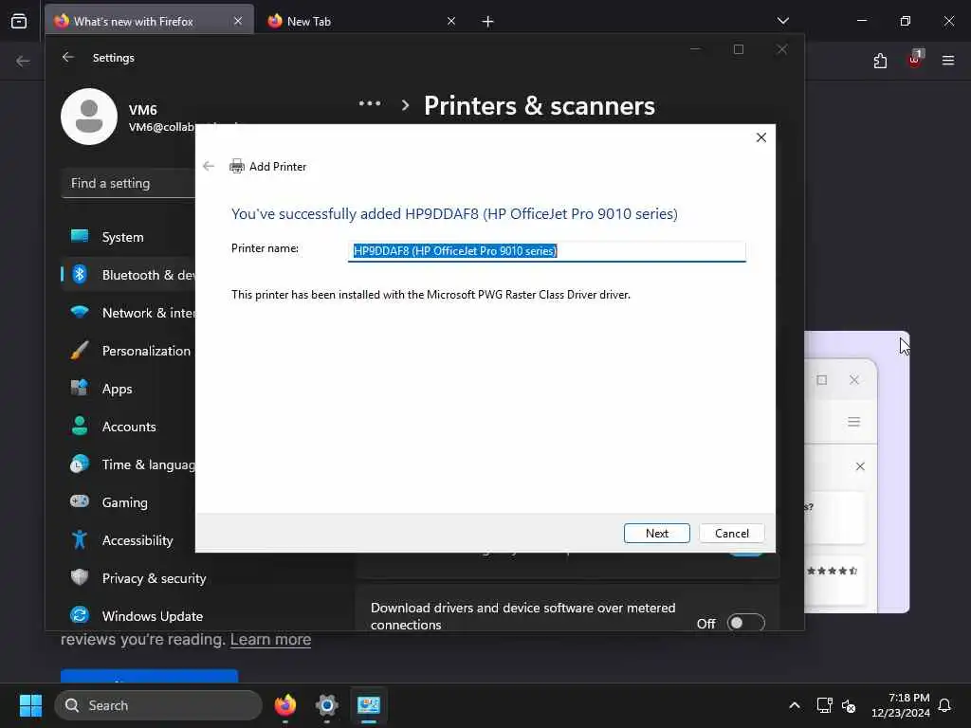Click the Privacy shield icon

[x=80, y=577]
